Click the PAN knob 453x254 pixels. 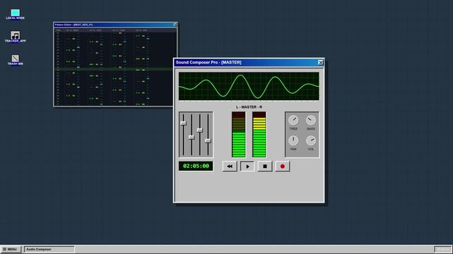pyautogui.click(x=293, y=140)
